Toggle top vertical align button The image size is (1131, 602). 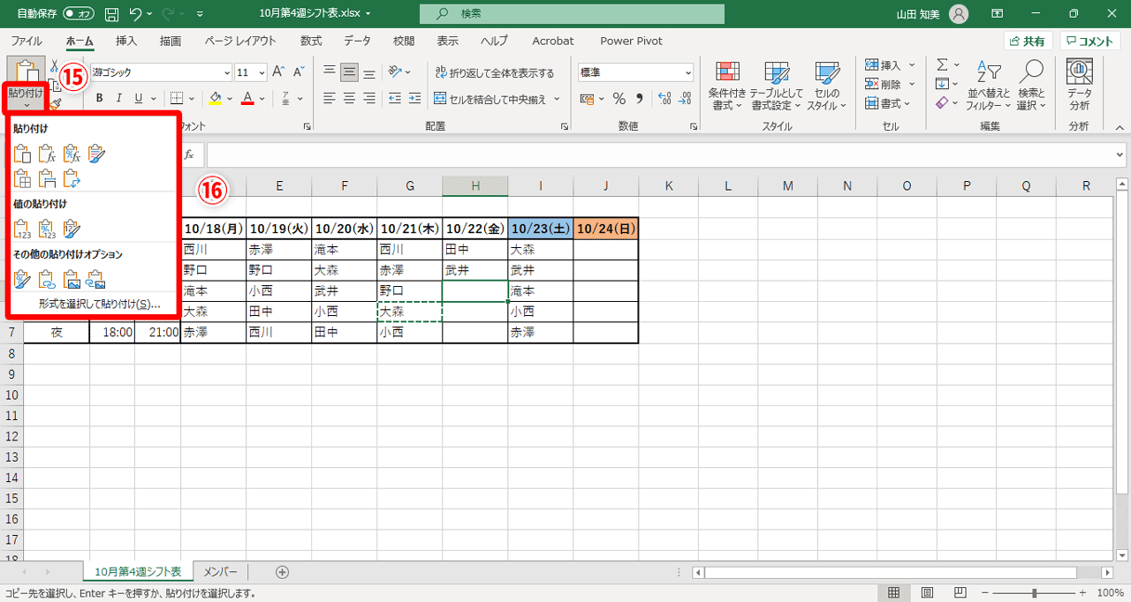pos(329,71)
